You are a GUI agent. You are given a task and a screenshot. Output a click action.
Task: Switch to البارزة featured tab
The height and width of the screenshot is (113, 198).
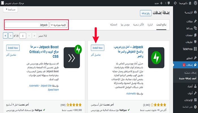pos(150,25)
